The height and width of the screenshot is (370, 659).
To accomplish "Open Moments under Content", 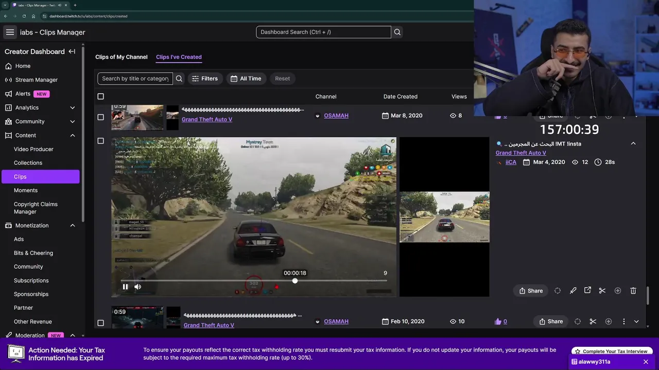I will click(26, 191).
